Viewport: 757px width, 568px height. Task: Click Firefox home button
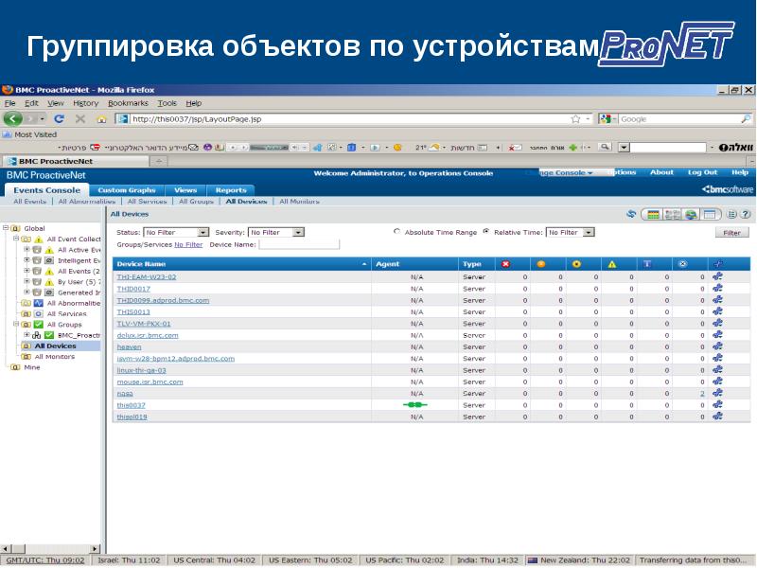coord(101,119)
